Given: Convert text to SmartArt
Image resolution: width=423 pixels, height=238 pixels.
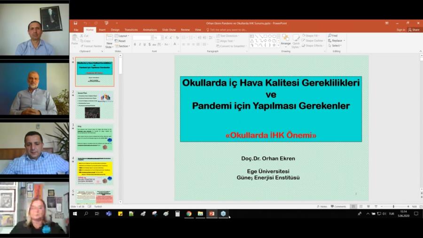Looking at the screenshot, I should point(231,46).
